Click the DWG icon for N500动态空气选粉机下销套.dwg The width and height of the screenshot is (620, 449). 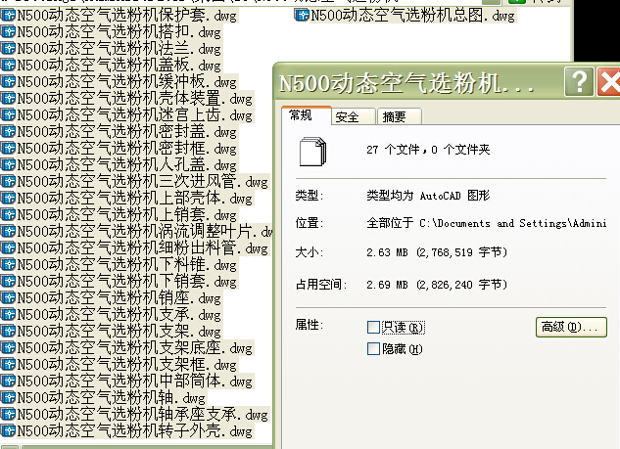pyautogui.click(x=8, y=281)
